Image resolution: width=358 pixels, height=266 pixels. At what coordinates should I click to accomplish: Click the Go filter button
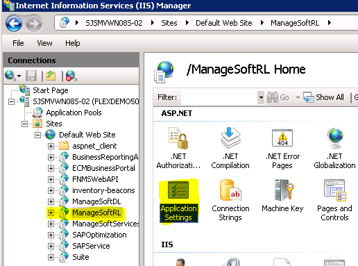pos(278,97)
